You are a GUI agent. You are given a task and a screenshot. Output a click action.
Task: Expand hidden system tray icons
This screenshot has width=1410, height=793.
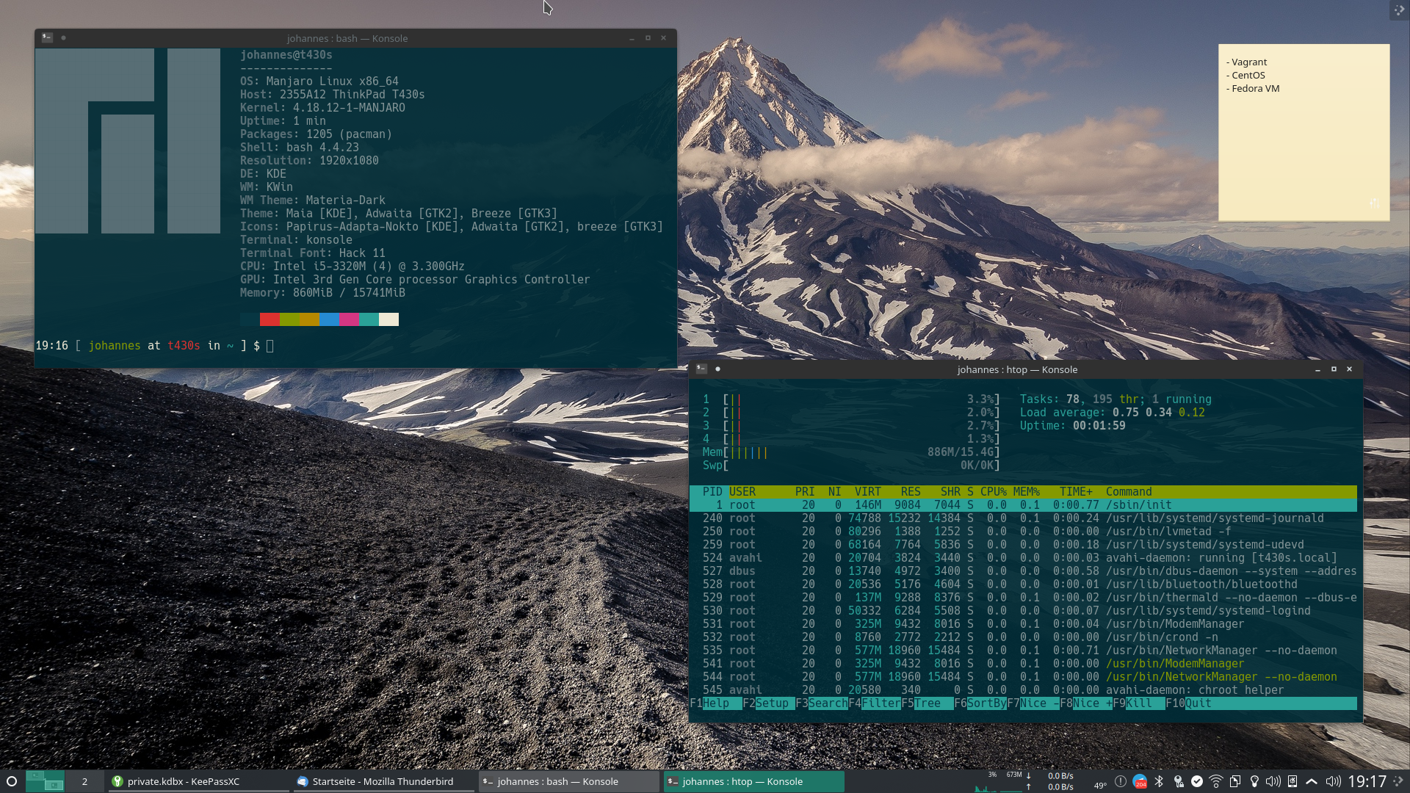click(x=1312, y=781)
